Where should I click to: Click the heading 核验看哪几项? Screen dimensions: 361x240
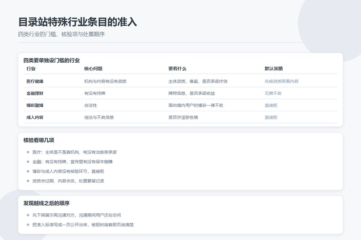click(39, 140)
